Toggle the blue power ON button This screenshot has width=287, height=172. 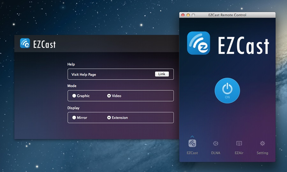pos(227,90)
